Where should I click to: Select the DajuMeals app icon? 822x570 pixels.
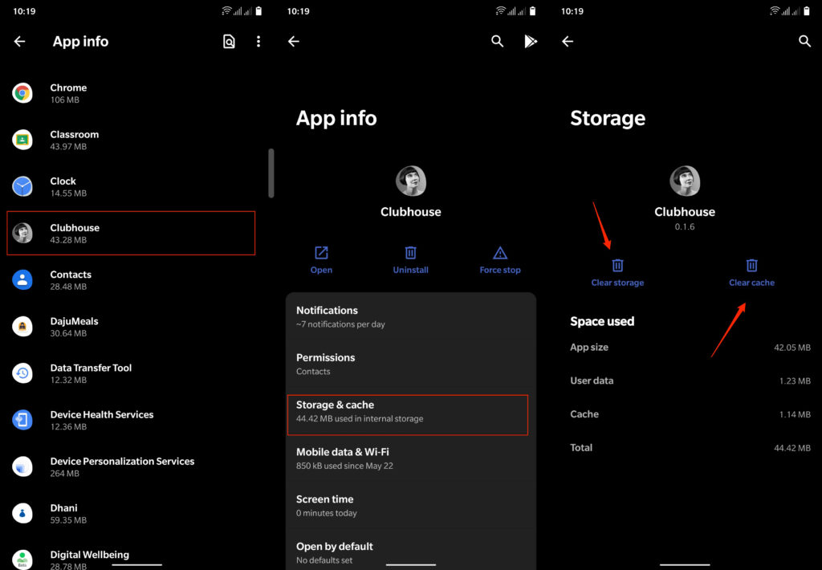pos(22,327)
